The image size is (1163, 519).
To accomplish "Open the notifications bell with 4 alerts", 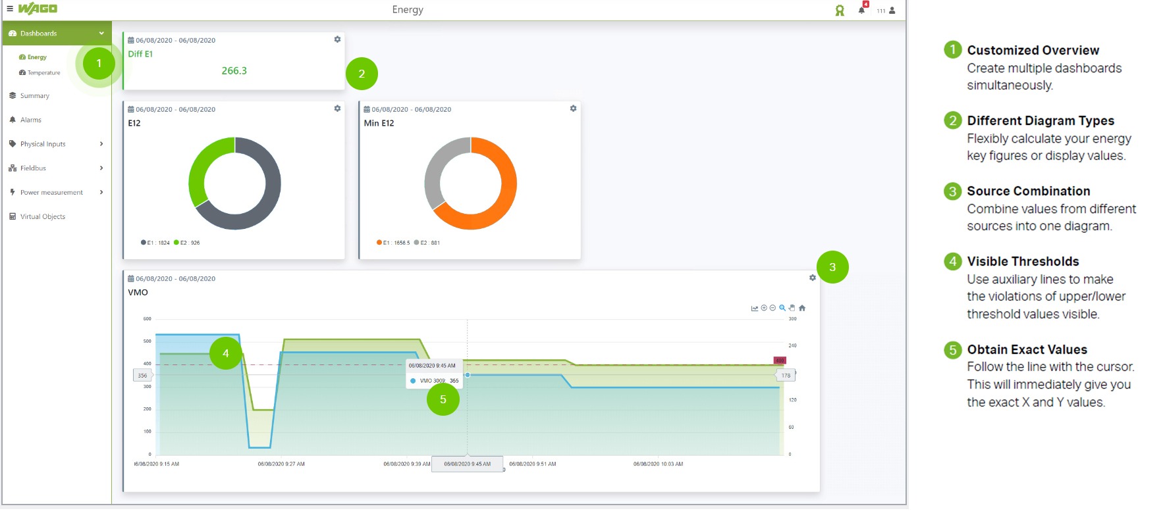I will 862,9.
